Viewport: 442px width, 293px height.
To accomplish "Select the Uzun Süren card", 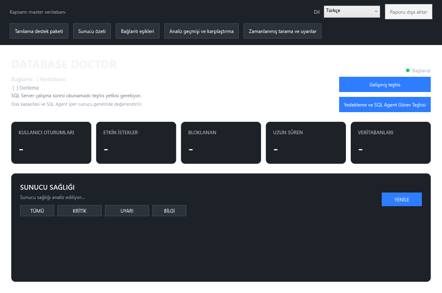I will (x=306, y=143).
